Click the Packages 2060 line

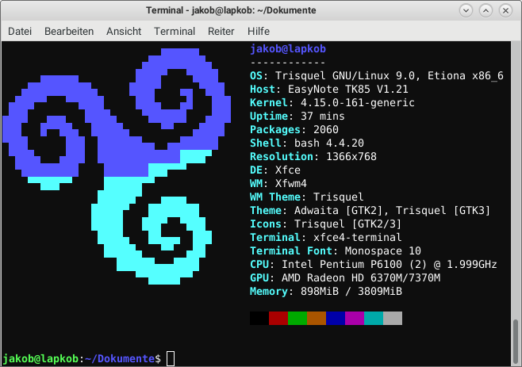(x=294, y=130)
